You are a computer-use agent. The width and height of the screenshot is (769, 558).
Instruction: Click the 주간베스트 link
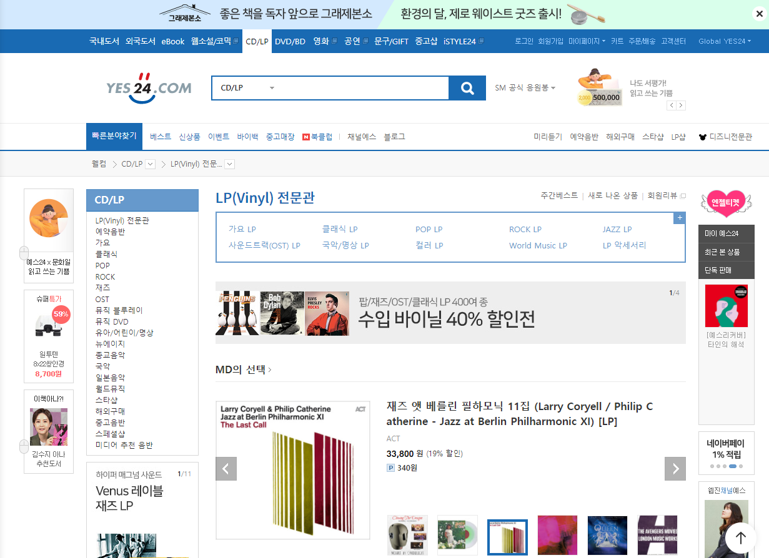(x=559, y=195)
